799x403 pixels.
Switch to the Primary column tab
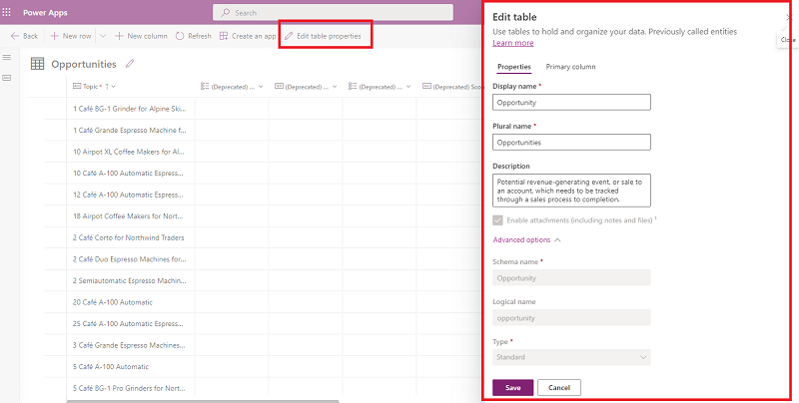[x=570, y=67]
